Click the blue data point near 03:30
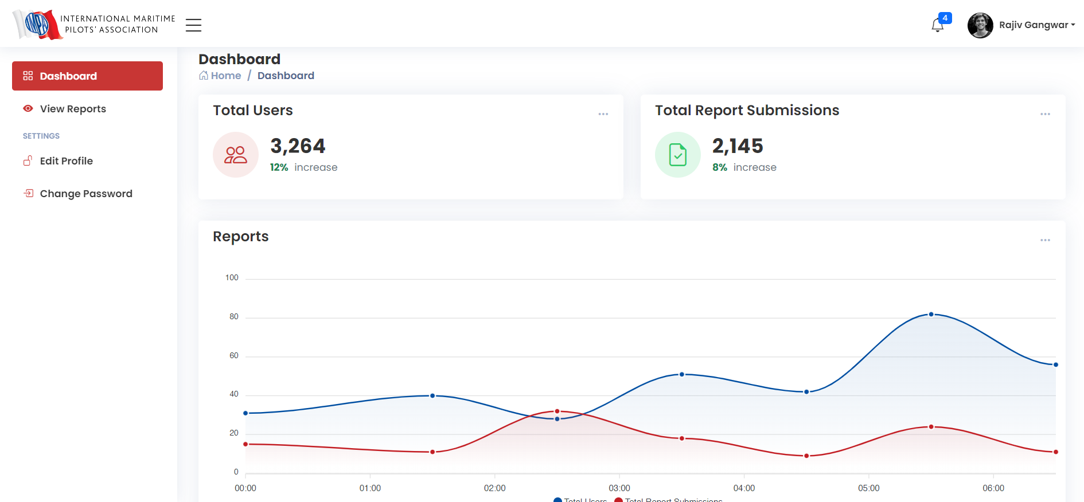Screen dimensions: 1084x502 pos(682,374)
